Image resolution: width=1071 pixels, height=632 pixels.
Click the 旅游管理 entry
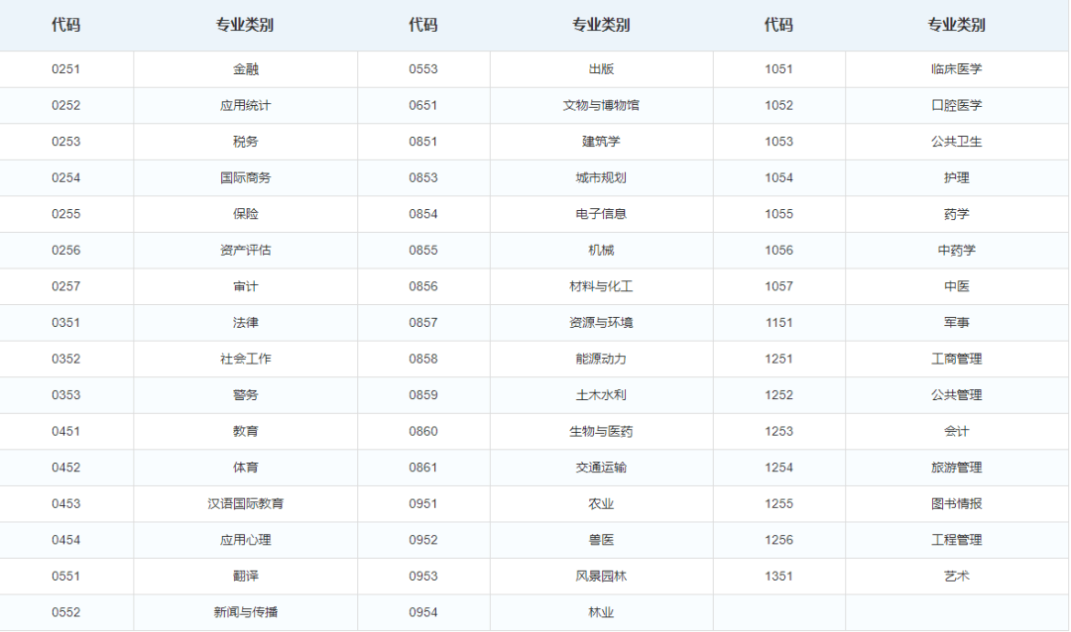956,467
